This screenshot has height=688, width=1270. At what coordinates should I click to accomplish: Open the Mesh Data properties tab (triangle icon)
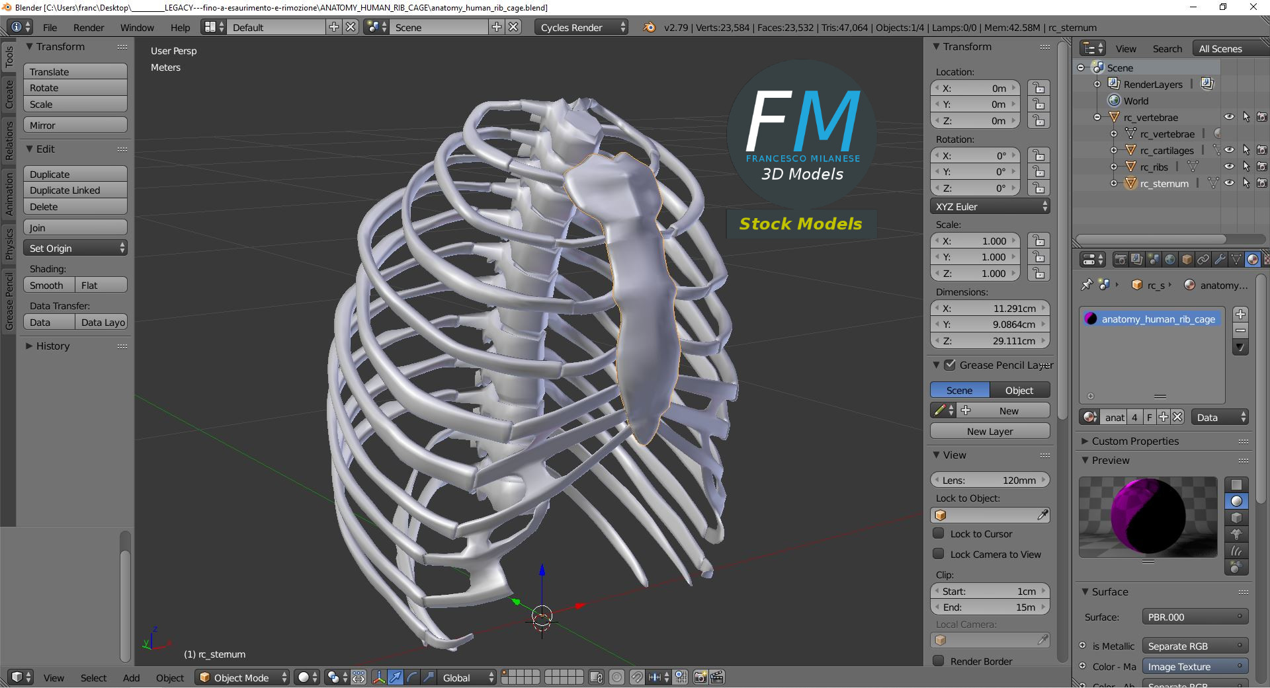pyautogui.click(x=1236, y=259)
